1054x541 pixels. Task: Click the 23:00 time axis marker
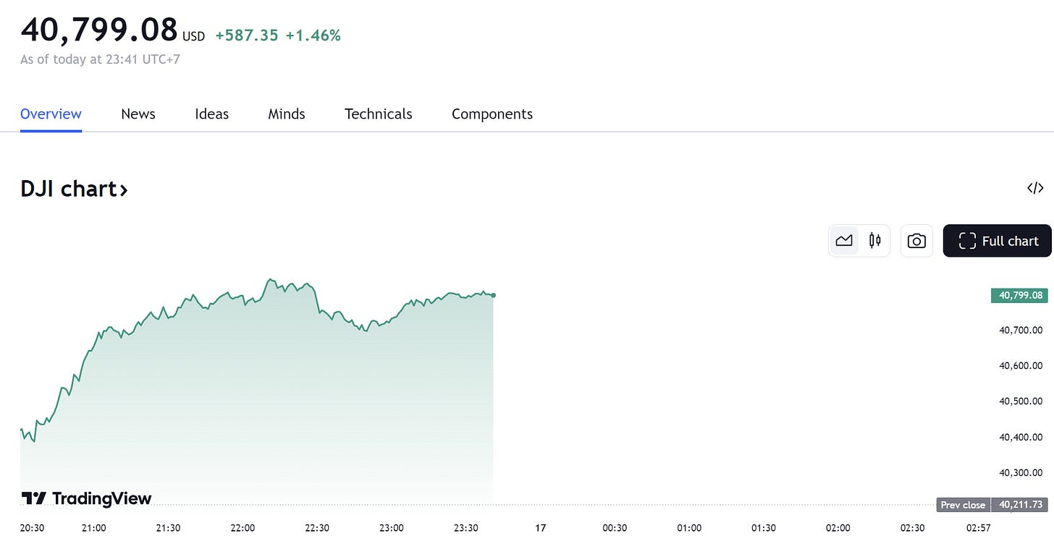pos(392,528)
